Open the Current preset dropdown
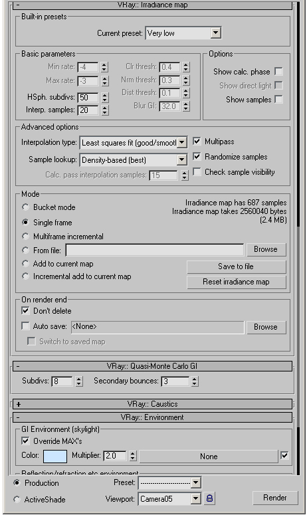This screenshot has height=515, width=307. click(183, 33)
